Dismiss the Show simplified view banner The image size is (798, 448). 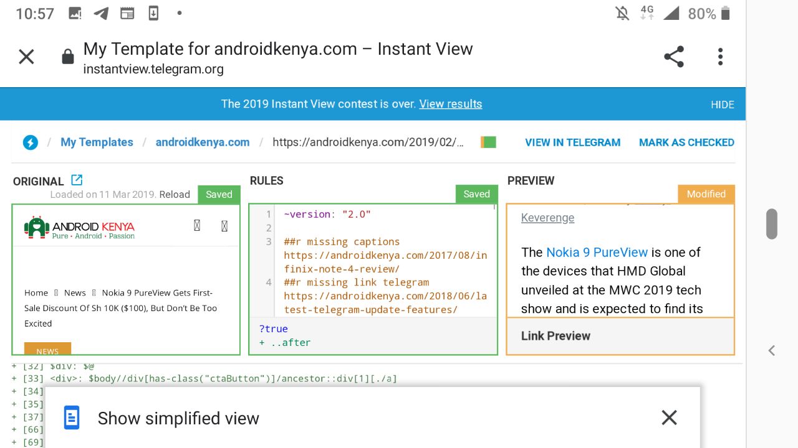pyautogui.click(x=669, y=418)
